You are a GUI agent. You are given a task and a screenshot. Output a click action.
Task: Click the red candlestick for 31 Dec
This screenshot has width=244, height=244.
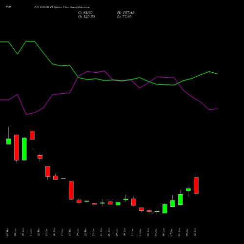(134, 202)
